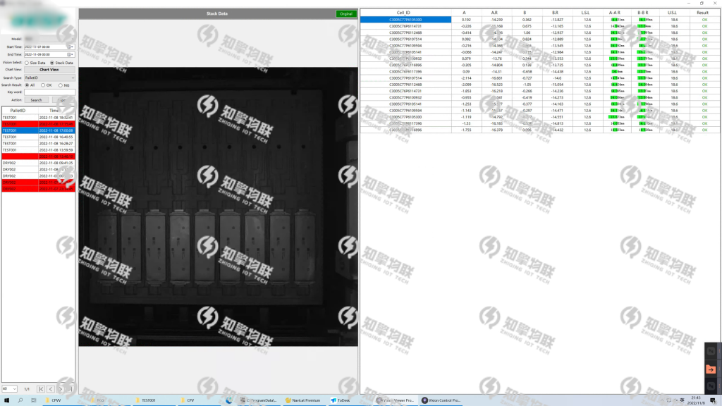Image resolution: width=722 pixels, height=406 pixels.
Task: Open the ProgramData taskbar window
Action: [259, 400]
